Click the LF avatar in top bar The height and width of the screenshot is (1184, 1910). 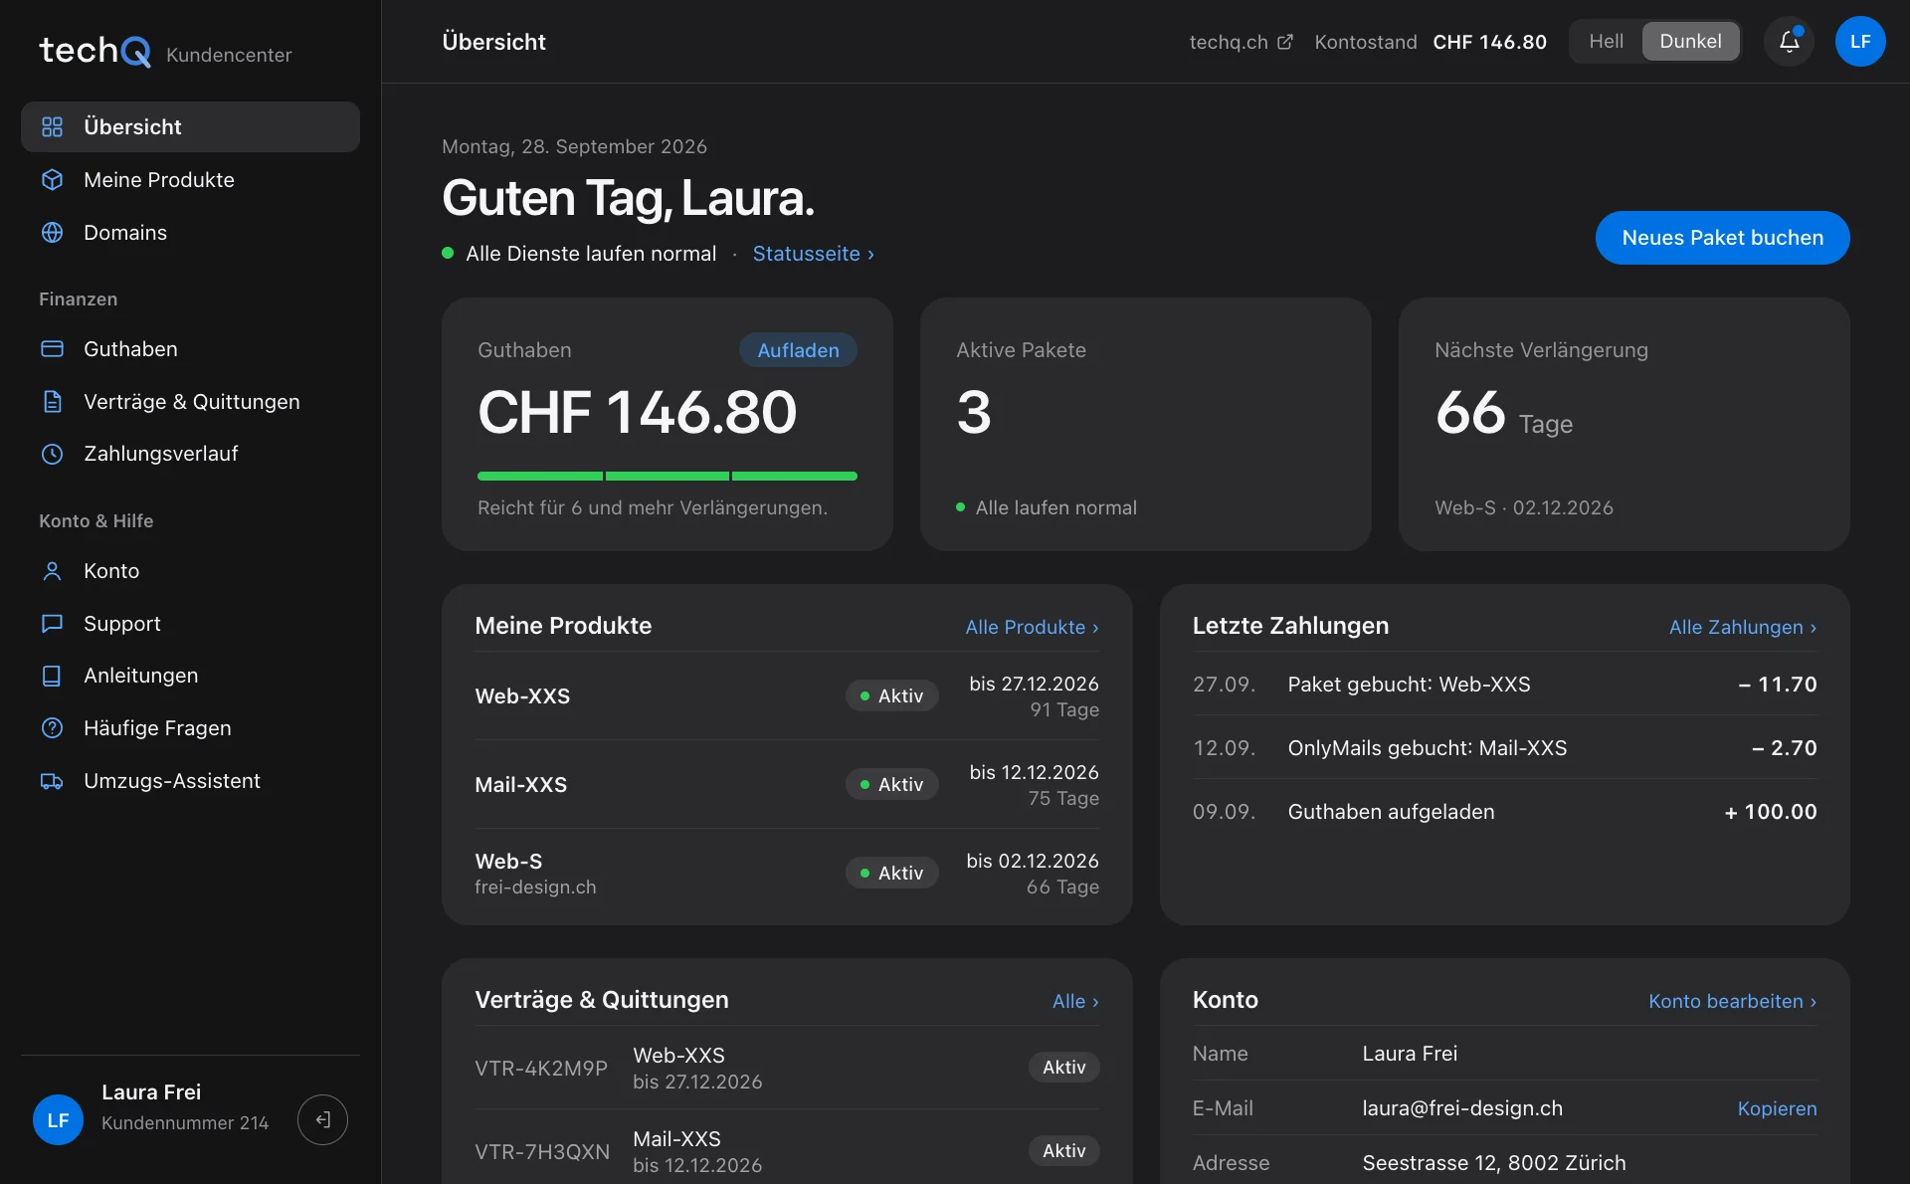coord(1860,42)
